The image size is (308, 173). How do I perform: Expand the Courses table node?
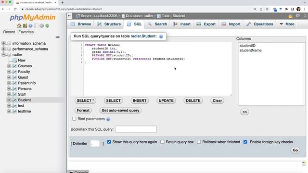9,66
